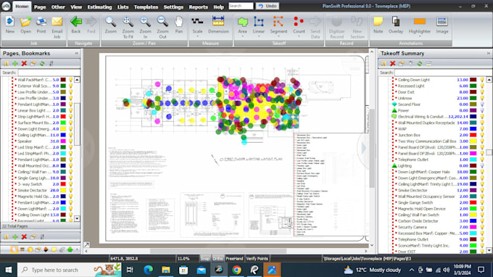
Task: Click red X delete in Pages panel toolbar
Action: click(x=24, y=64)
